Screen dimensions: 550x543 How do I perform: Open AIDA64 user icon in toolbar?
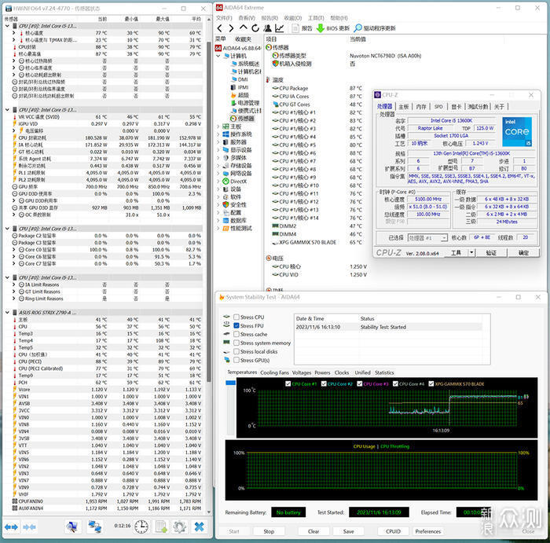point(267,28)
